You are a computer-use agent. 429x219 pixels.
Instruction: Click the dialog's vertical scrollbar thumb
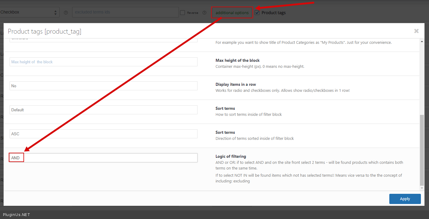point(422,150)
